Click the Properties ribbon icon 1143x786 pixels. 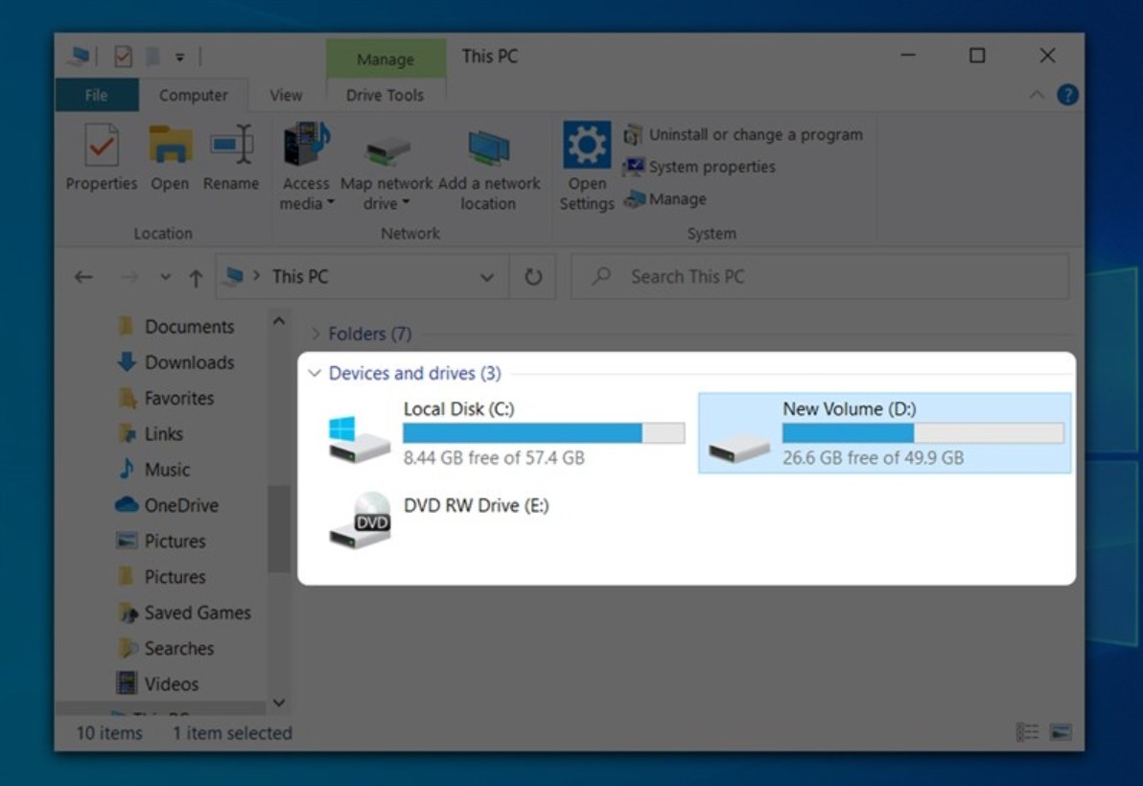coord(101,147)
